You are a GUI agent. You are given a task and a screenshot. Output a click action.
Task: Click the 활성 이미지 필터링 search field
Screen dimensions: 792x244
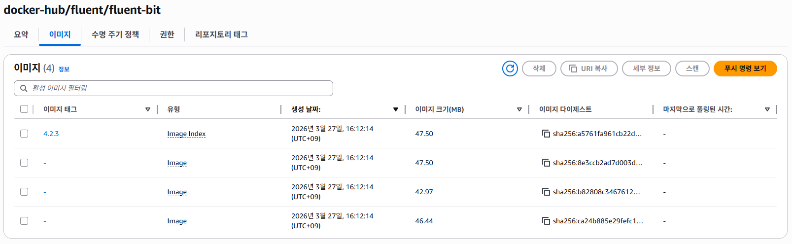pyautogui.click(x=173, y=88)
